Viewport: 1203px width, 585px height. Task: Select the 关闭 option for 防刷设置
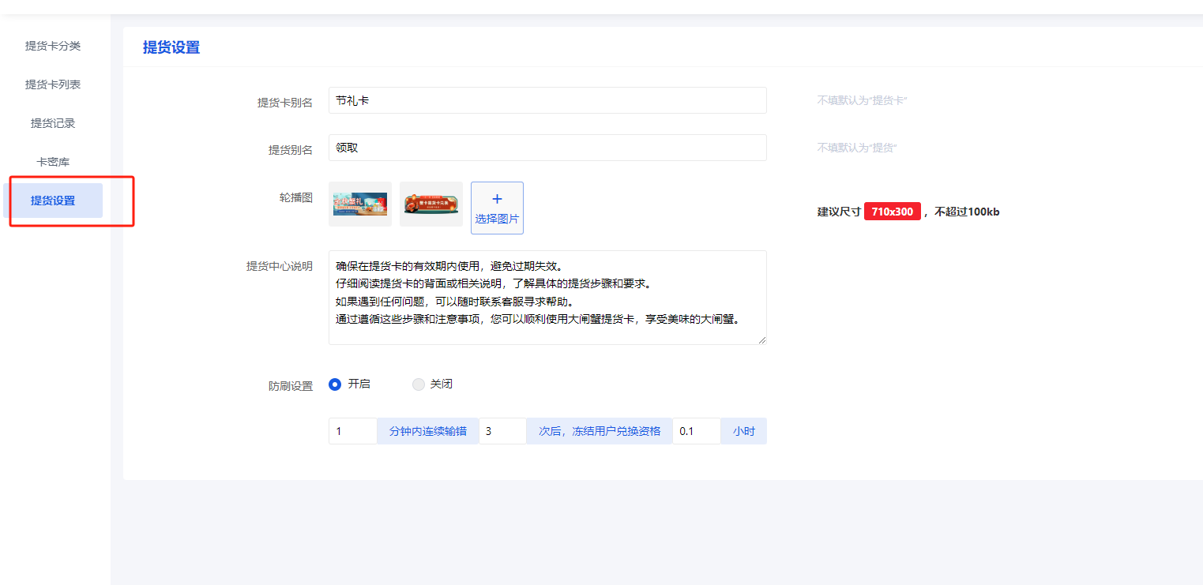(x=418, y=384)
